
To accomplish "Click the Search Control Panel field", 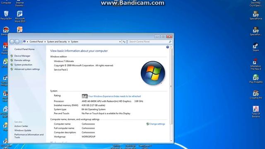I will pyautogui.click(x=148, y=41).
